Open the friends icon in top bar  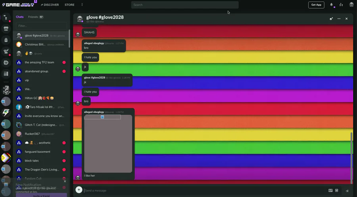pos(341,5)
